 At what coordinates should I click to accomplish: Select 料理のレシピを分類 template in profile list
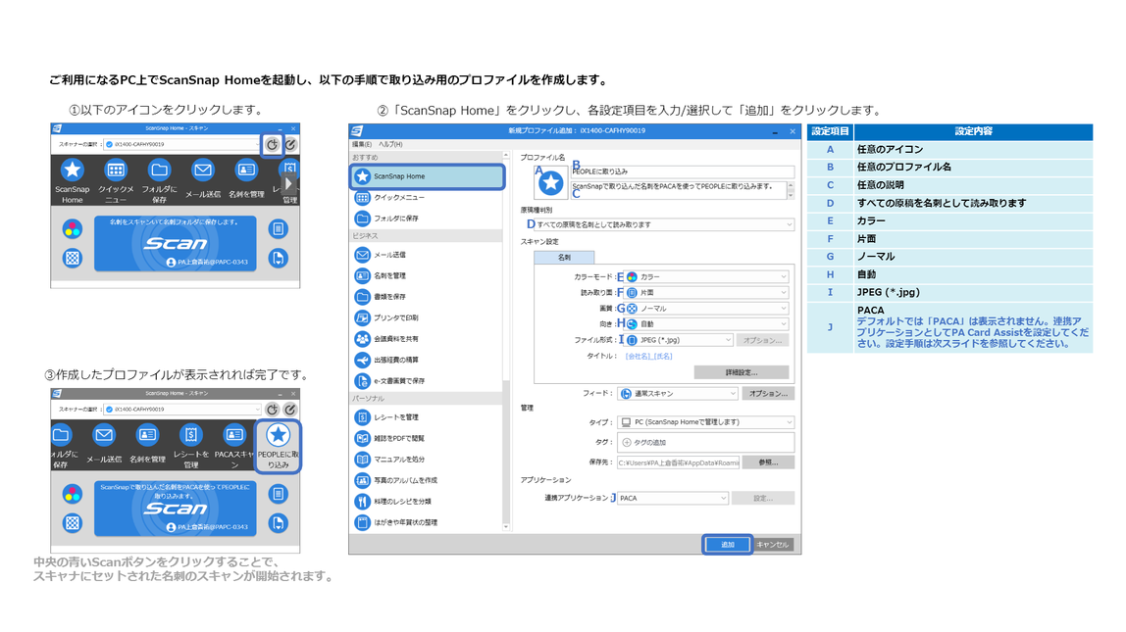pos(428,502)
